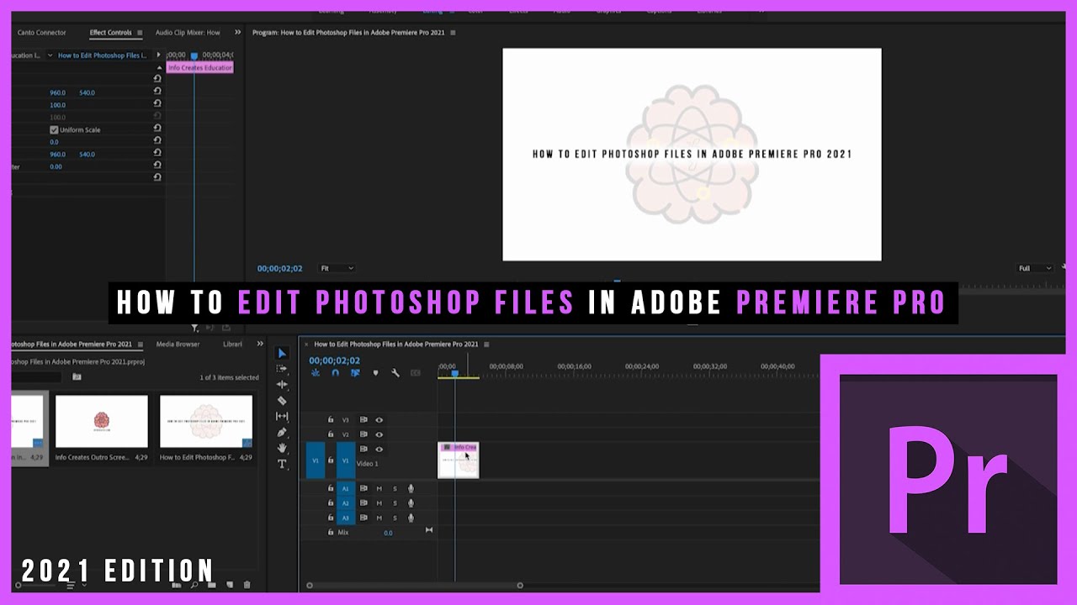The width and height of the screenshot is (1077, 605).
Task: Toggle Linked Selection in timeline
Action: pyautogui.click(x=355, y=373)
